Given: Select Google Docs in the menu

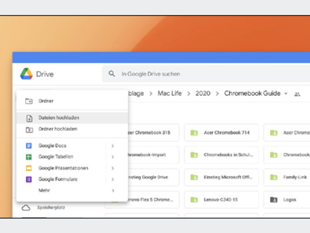Looking at the screenshot, I should (72, 146).
